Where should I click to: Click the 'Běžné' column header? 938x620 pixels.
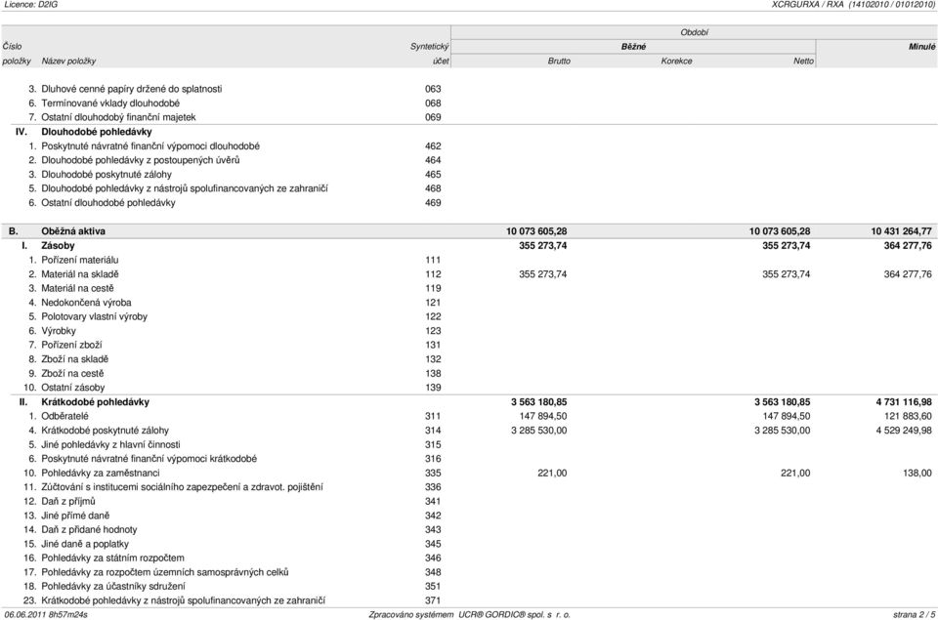633,47
